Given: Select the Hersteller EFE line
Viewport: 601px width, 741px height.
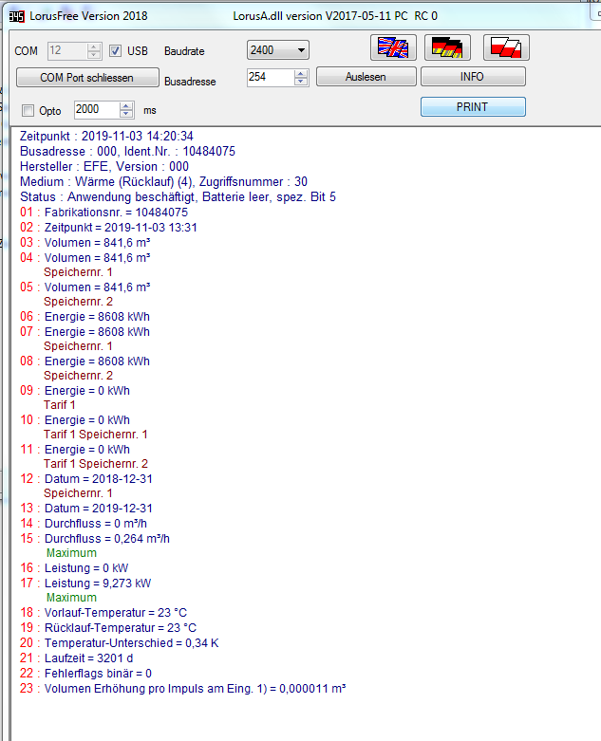Looking at the screenshot, I should click(104, 167).
